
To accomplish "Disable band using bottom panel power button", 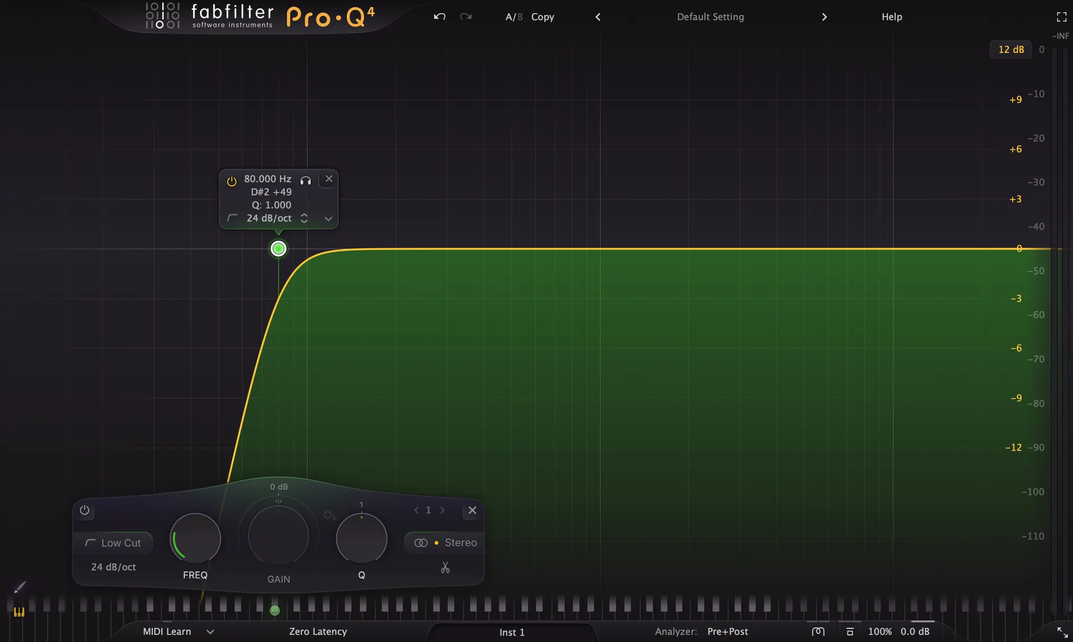I will pyautogui.click(x=84, y=510).
